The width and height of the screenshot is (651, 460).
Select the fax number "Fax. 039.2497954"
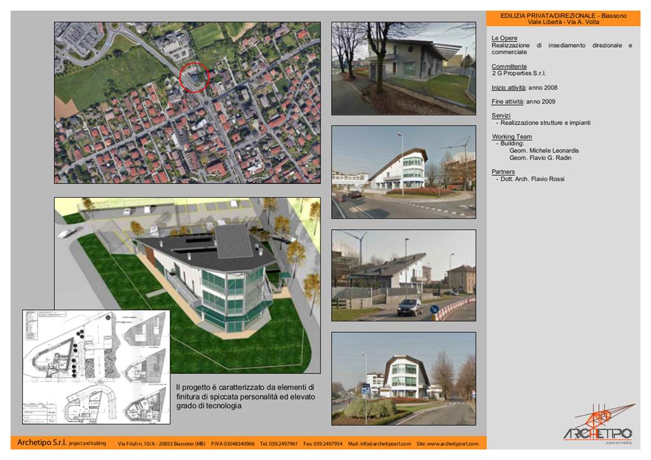tap(322, 444)
